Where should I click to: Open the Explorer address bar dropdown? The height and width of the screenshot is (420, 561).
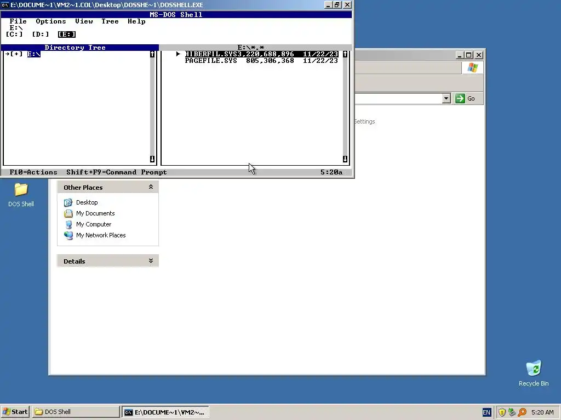coord(446,98)
